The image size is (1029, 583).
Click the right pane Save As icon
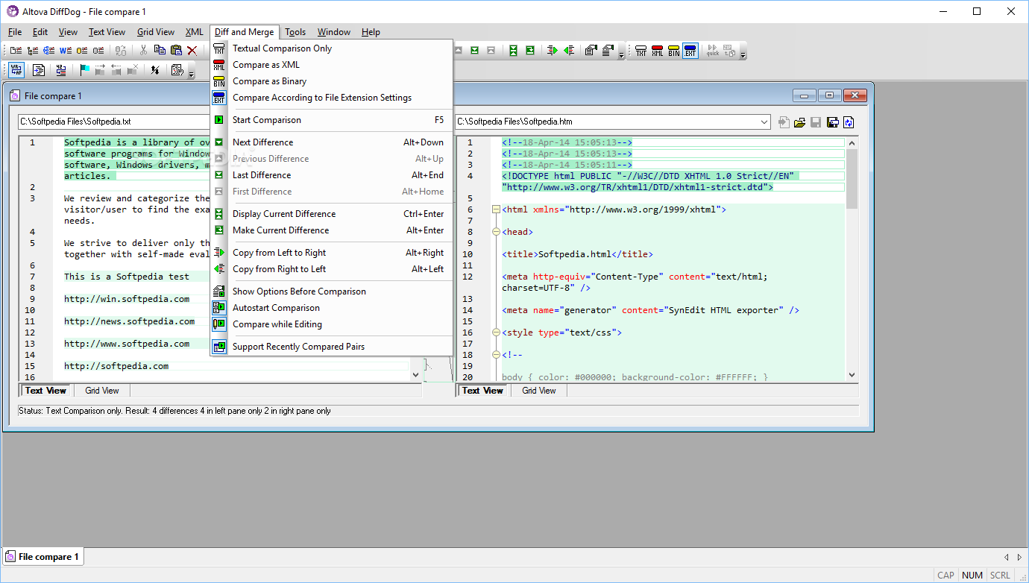(x=832, y=122)
